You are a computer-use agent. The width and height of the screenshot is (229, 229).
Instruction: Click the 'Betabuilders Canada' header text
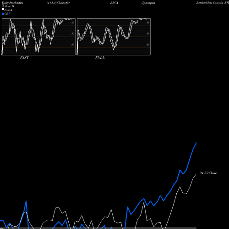pos(209,3)
